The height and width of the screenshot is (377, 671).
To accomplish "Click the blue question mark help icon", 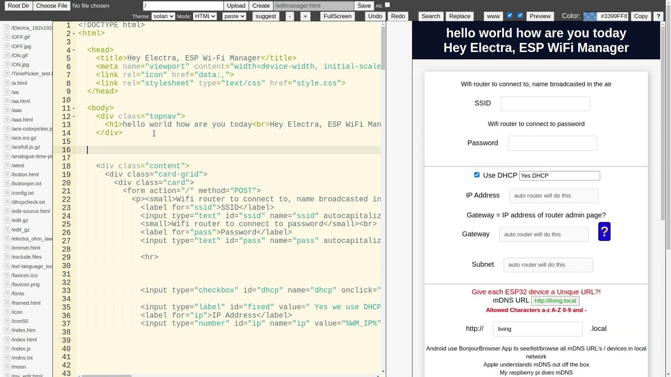I will (x=604, y=231).
